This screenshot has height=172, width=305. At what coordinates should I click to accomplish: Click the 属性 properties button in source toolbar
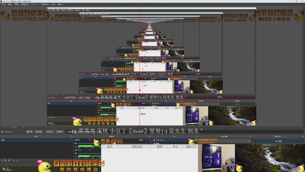point(30,132)
